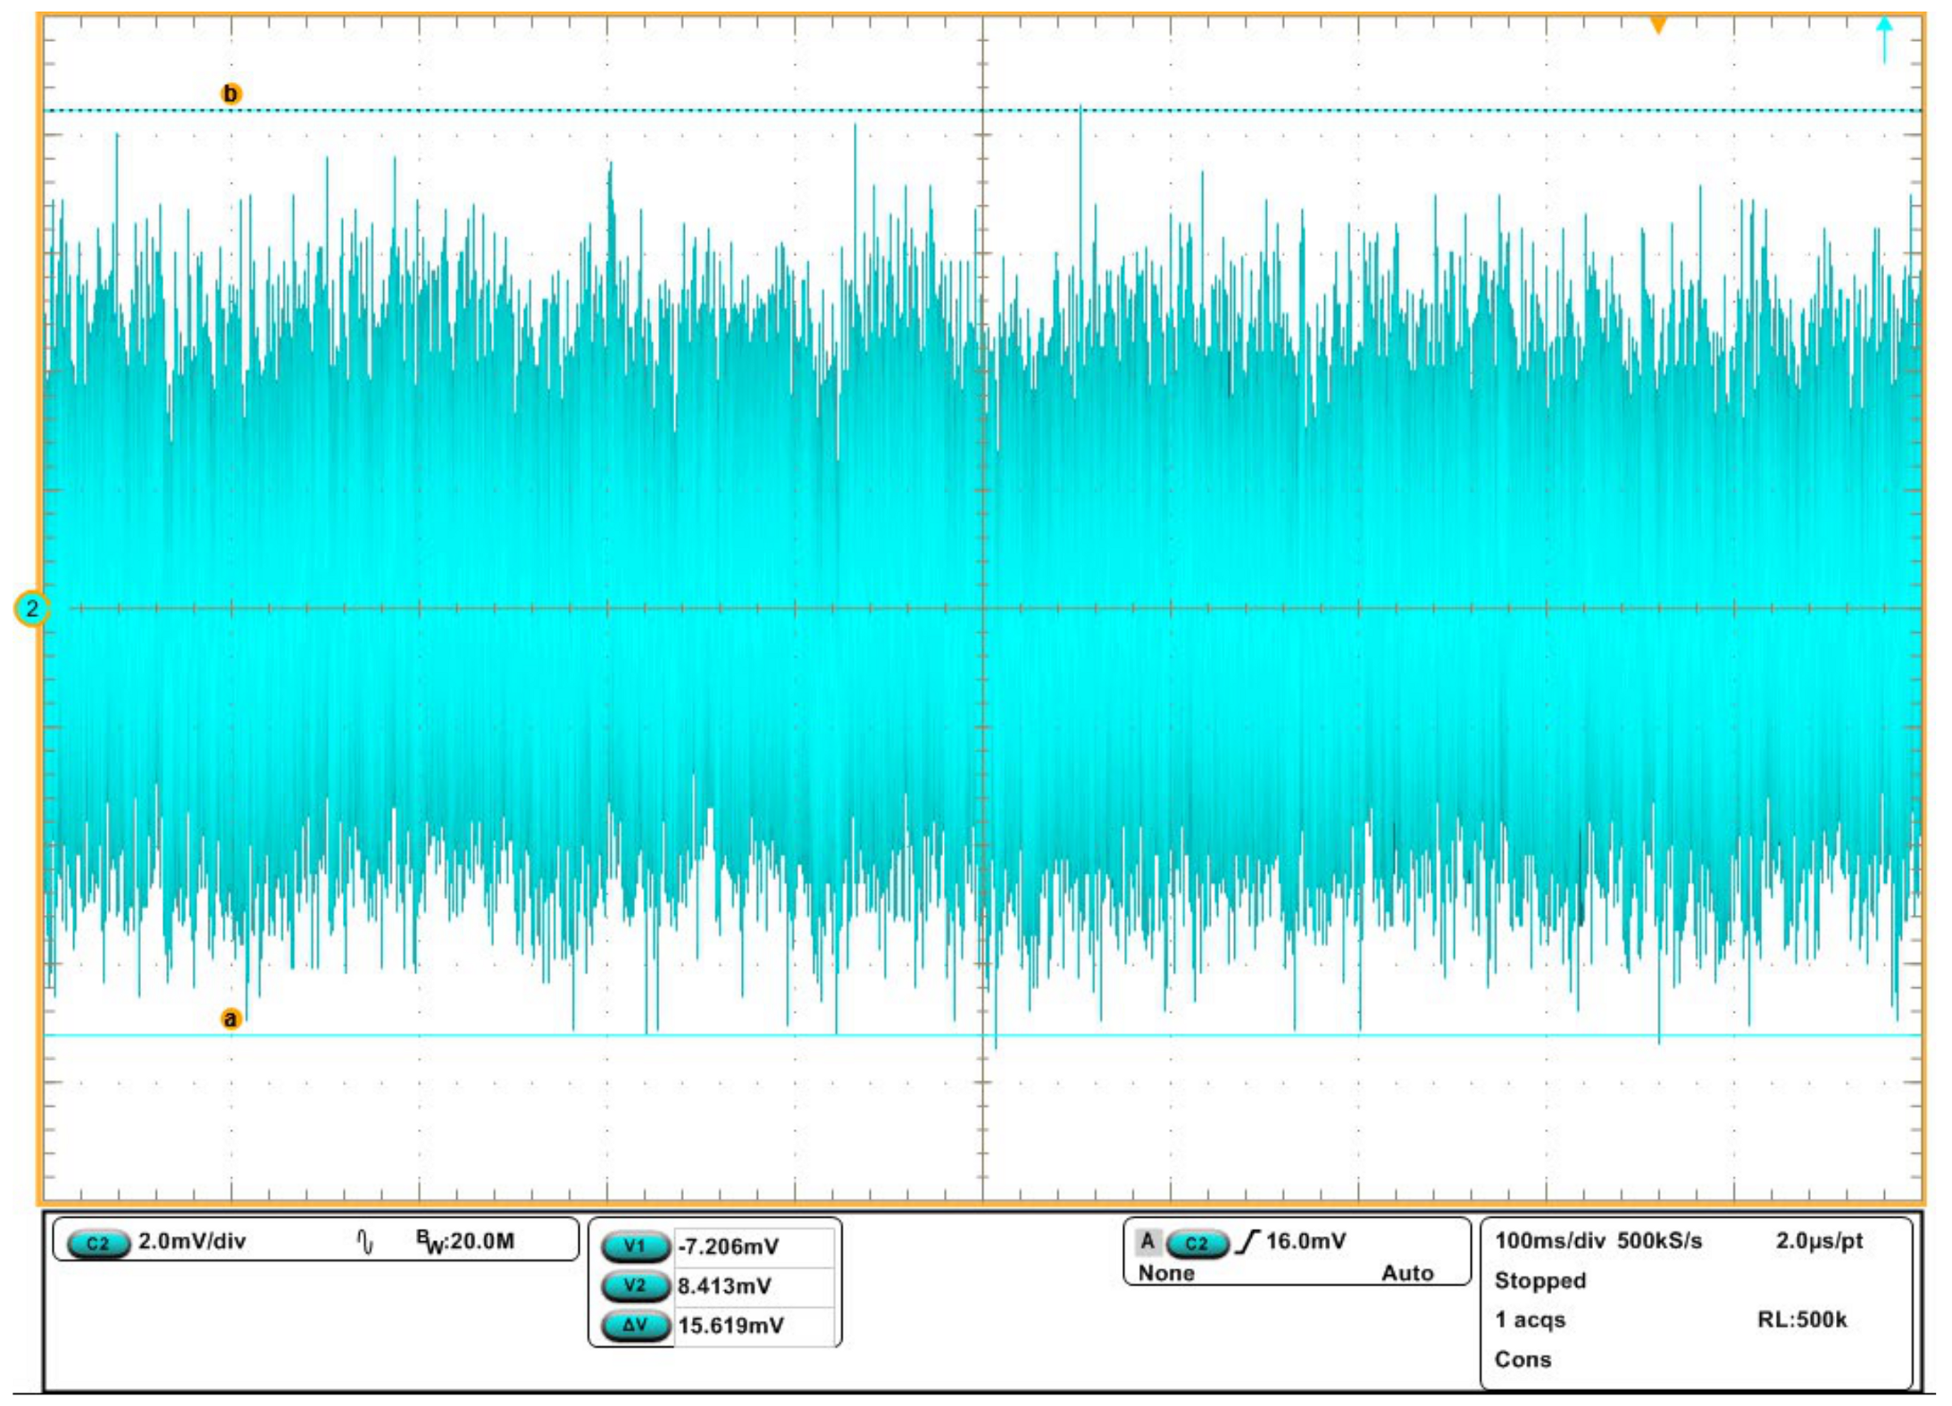Open the 100ms/div timebase setting
The width and height of the screenshot is (1952, 1406).
1549,1241
